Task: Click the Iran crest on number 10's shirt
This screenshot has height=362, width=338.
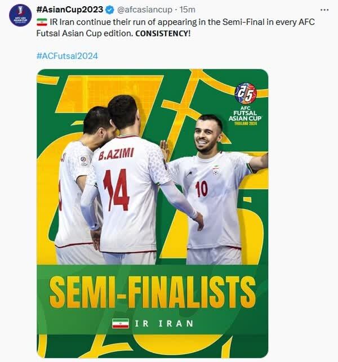Action: 215,169
